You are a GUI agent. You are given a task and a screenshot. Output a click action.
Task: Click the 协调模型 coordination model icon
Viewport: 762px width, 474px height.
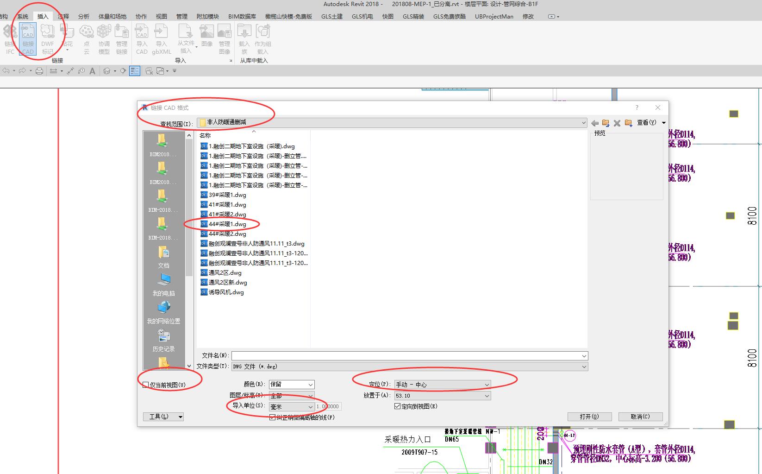pyautogui.click(x=104, y=39)
